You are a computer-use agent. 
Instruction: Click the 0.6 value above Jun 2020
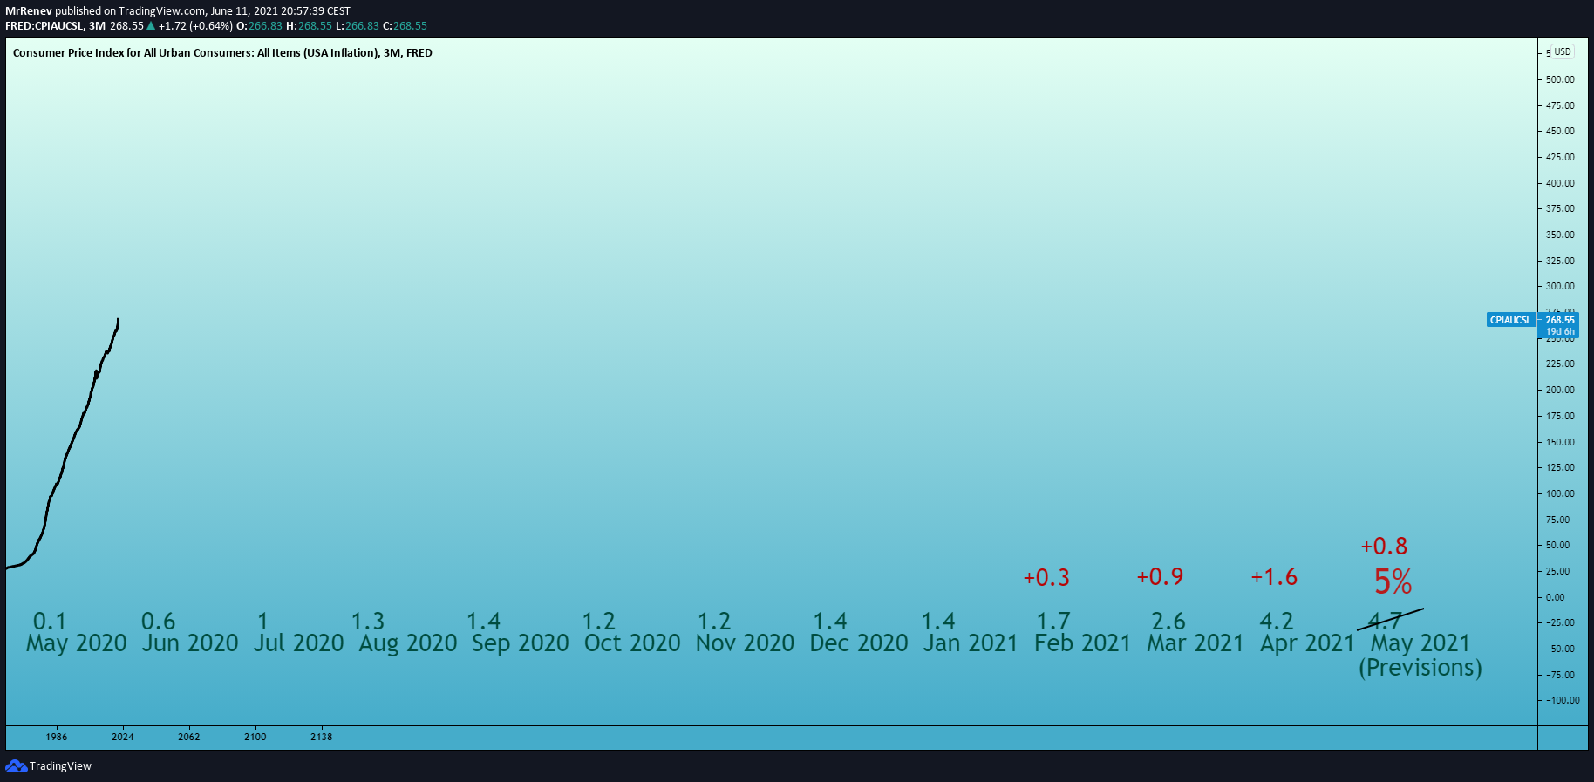pos(159,621)
